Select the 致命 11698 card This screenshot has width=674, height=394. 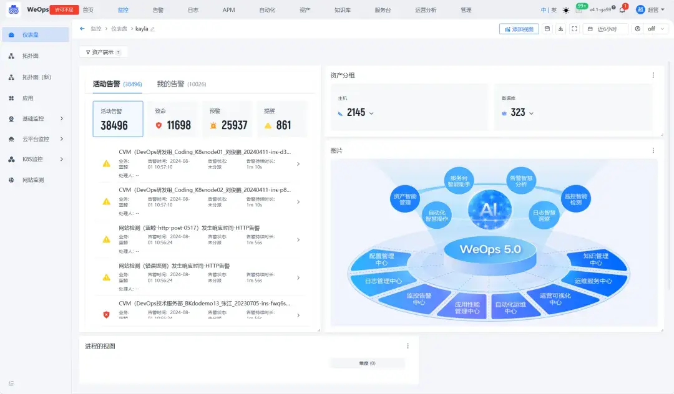coord(172,119)
